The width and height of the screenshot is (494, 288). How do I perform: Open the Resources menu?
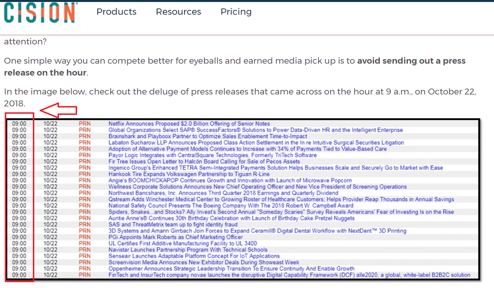coord(179,12)
